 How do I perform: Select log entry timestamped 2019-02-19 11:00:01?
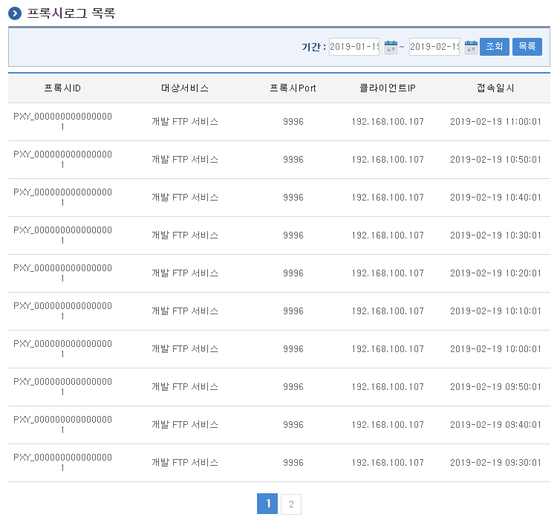point(495,122)
